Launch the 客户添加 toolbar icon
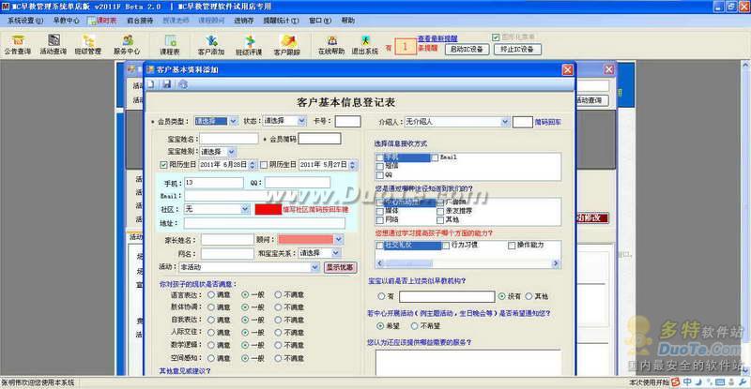This screenshot has width=751, height=389. click(x=211, y=44)
